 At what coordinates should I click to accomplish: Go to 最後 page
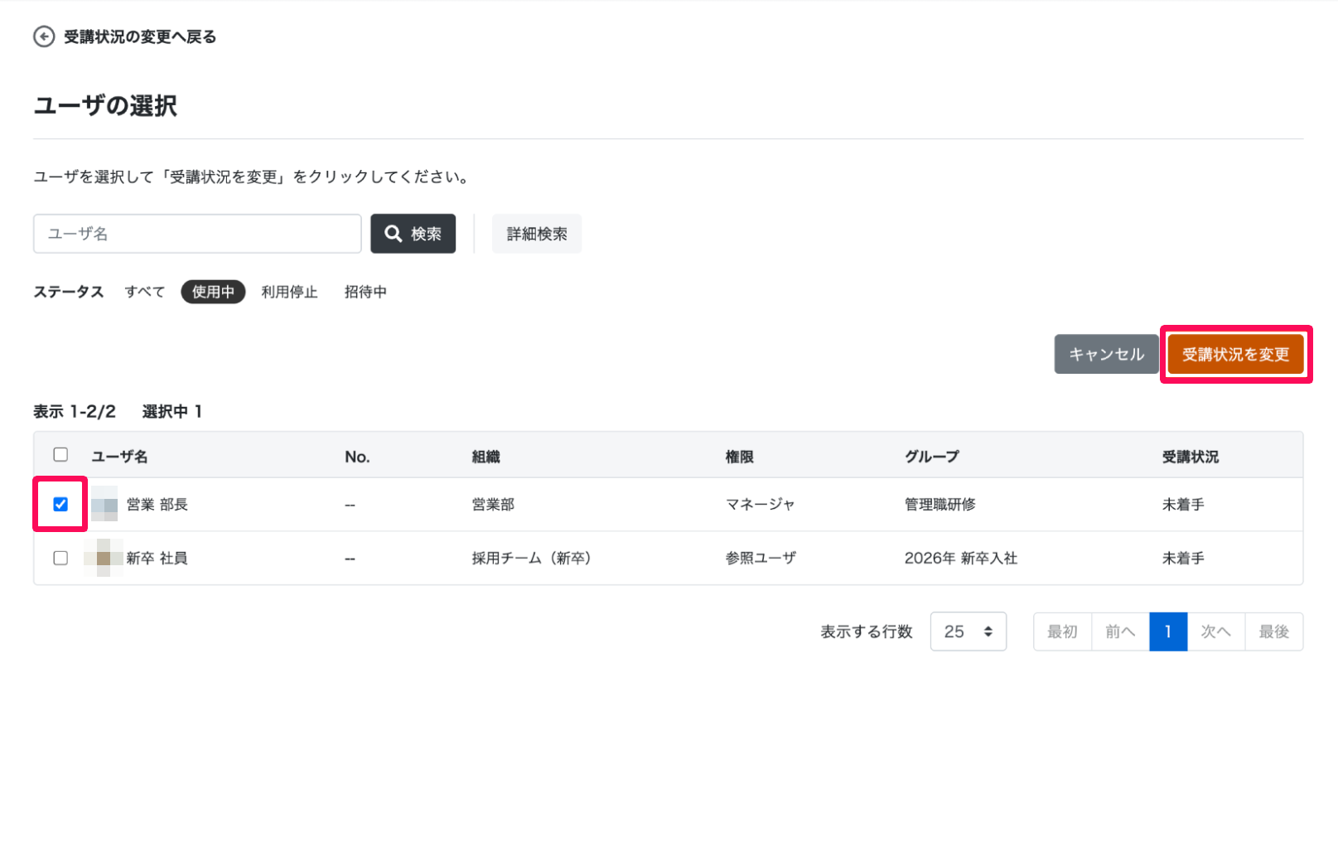tap(1273, 631)
